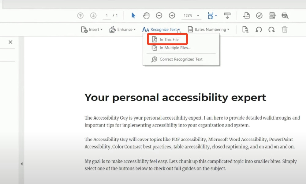
Task: Open print preview via printer icon
Action: [x=285, y=15]
